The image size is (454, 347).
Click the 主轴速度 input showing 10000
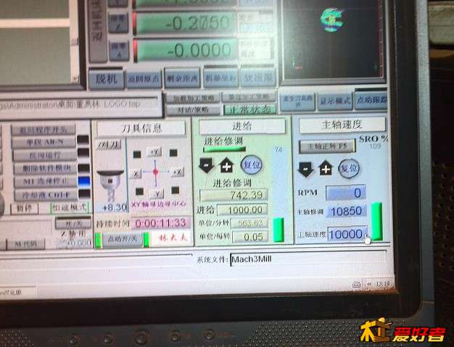(x=345, y=235)
